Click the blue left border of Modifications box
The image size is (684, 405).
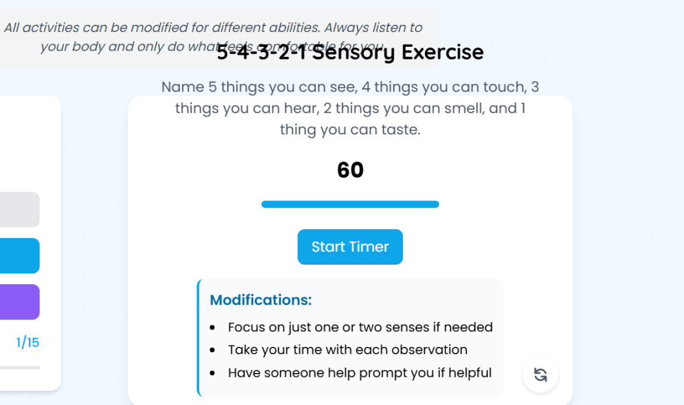(x=199, y=337)
